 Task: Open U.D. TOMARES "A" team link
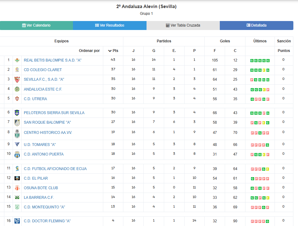(40, 145)
